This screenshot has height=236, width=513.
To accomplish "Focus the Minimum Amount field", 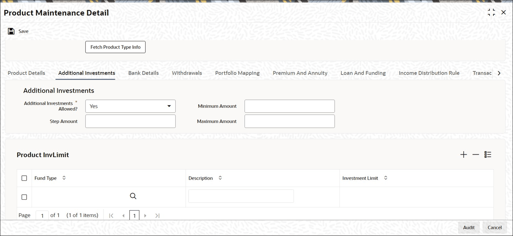I will (290, 106).
